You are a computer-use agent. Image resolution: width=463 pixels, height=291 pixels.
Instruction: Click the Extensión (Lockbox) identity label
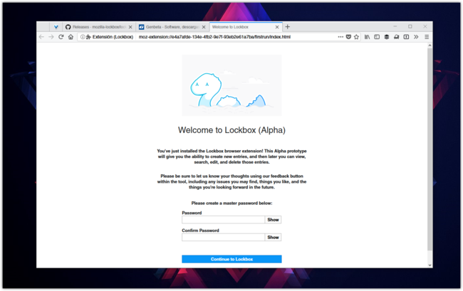(113, 37)
